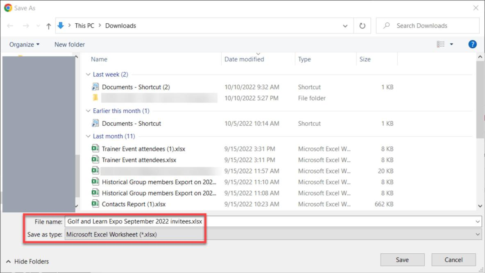Close the Save As dialog window
Screen dimensions: 485x273
tap(476, 8)
